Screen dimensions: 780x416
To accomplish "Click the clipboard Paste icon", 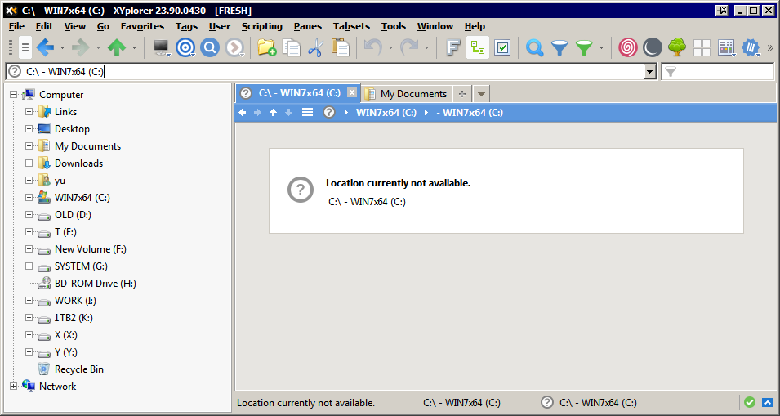I will pyautogui.click(x=341, y=47).
